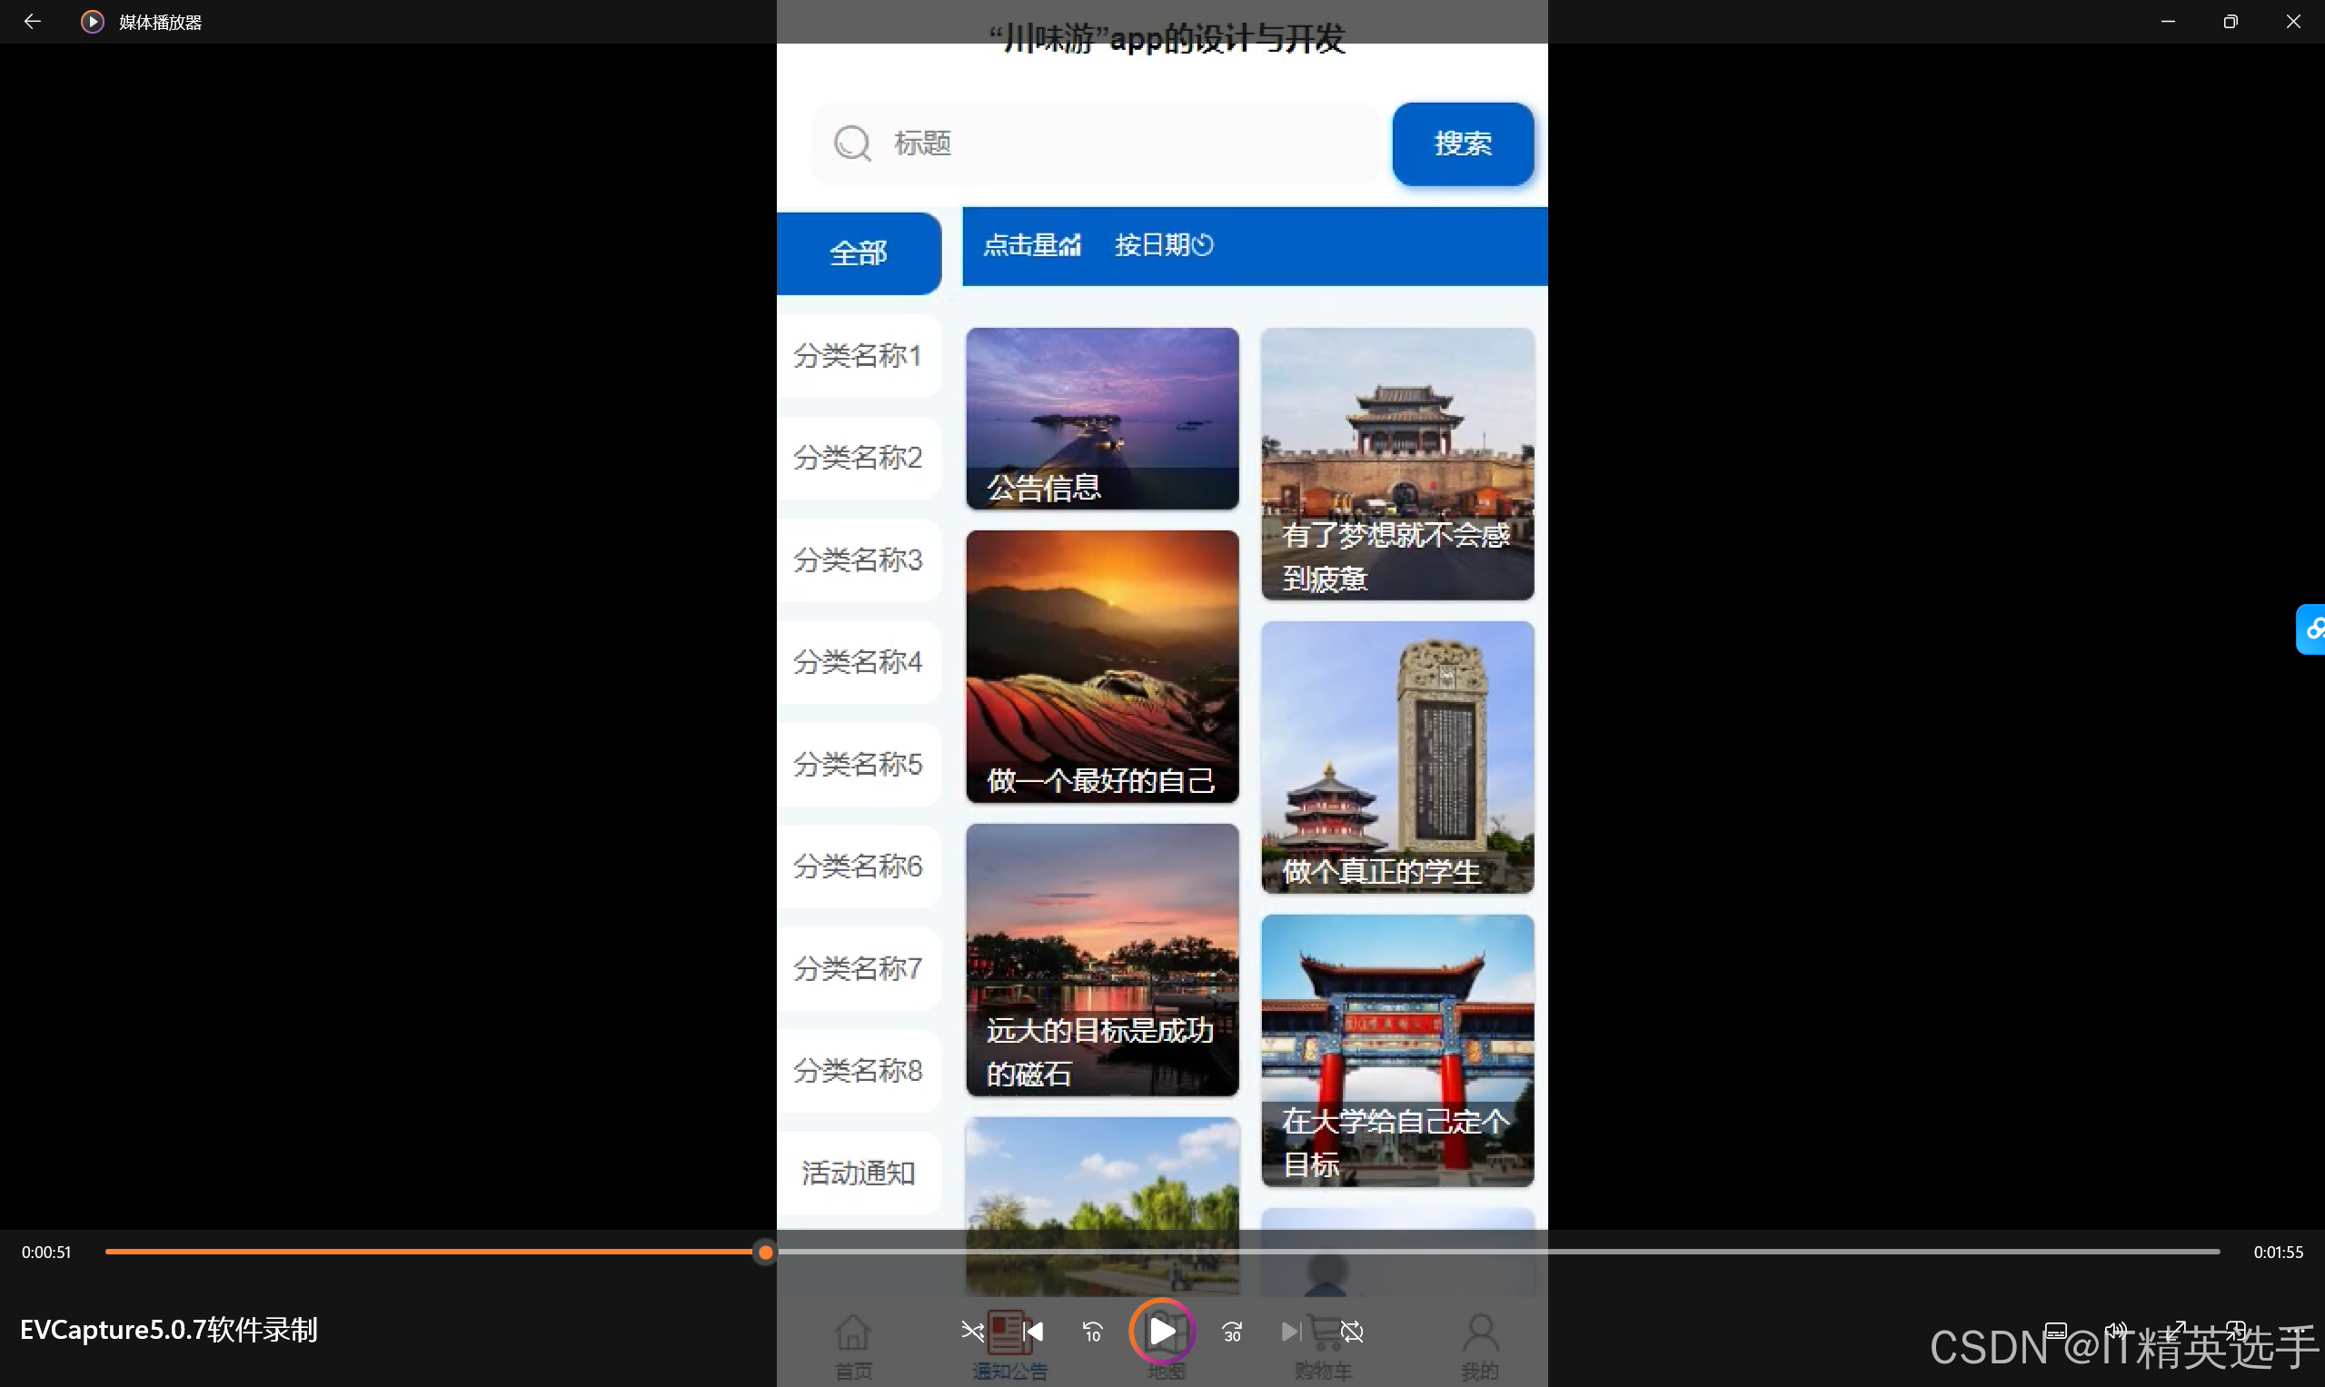Open the more options menu
Screen dimensions: 2325x1387
2295,1330
